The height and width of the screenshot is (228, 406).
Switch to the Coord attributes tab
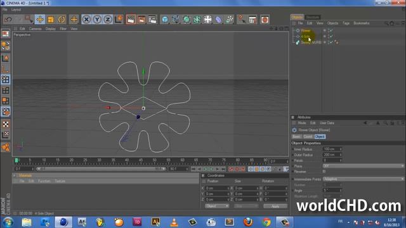(308, 137)
